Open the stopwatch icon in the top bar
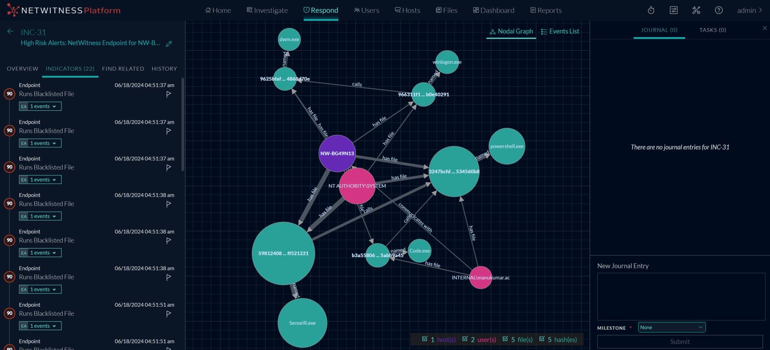 tap(651, 10)
